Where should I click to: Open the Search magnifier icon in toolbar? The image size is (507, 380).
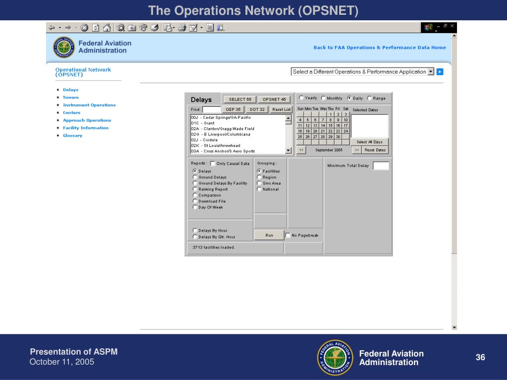(x=121, y=28)
